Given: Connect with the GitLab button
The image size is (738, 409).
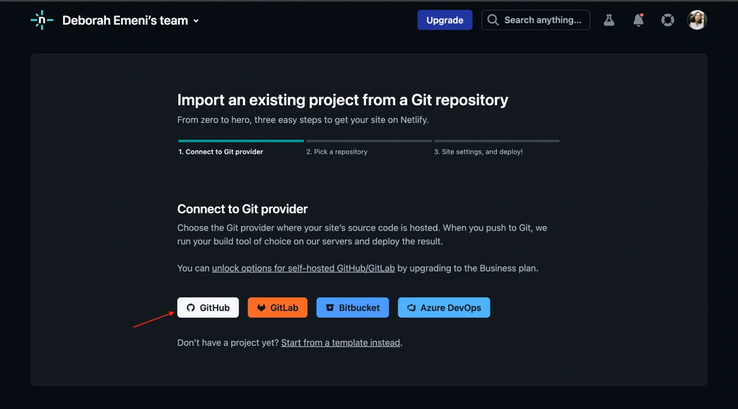Looking at the screenshot, I should tap(277, 308).
